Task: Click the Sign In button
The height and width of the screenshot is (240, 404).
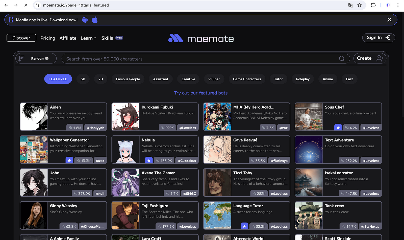Action: (379, 38)
